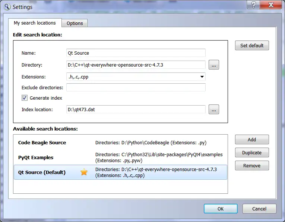
Task: Click Directories: D:\Python\CodeBeagle text
Action: tap(151, 143)
